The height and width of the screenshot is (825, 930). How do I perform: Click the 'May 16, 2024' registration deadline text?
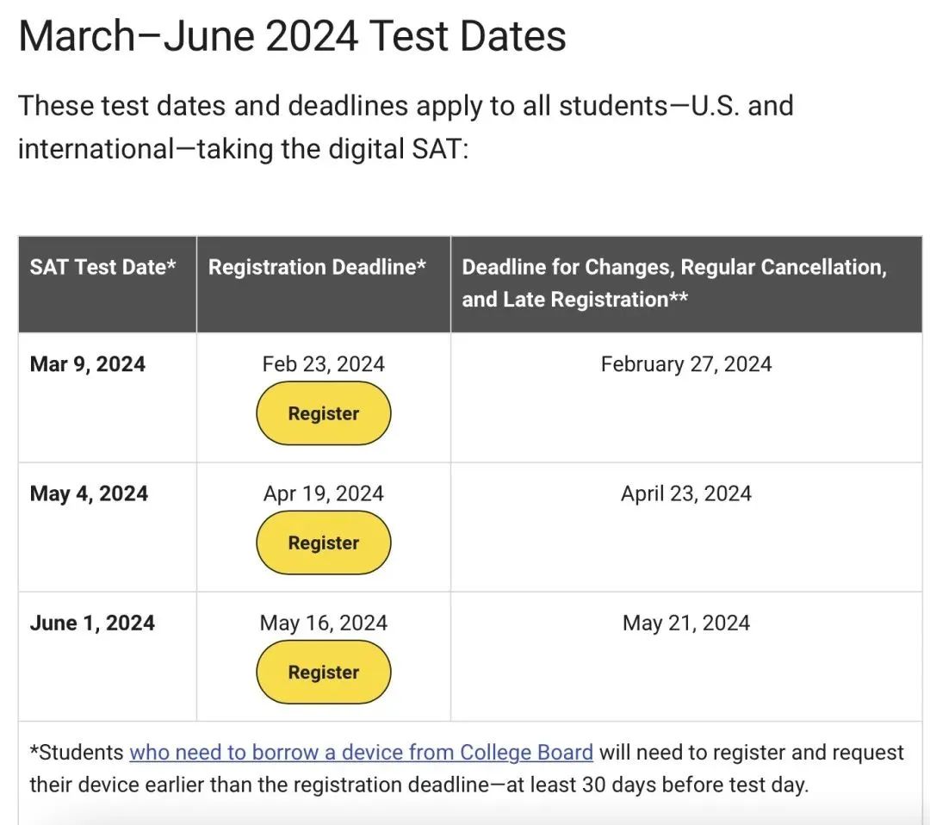tap(323, 623)
